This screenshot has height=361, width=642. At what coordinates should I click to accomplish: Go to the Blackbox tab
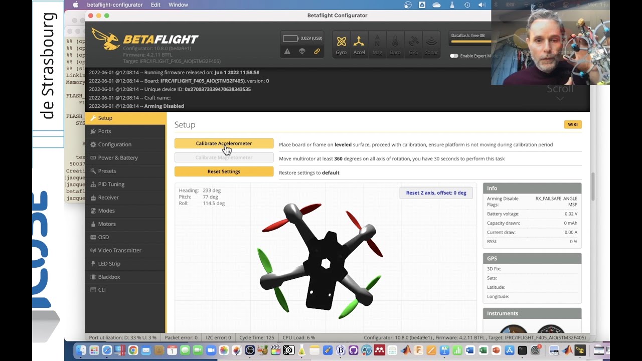(x=125, y=277)
